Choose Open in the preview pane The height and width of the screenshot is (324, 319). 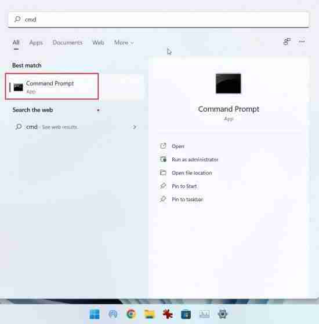177,146
